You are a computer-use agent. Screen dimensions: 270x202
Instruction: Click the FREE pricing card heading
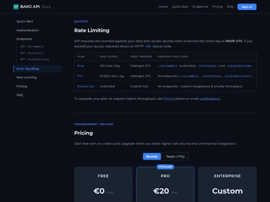click(103, 176)
